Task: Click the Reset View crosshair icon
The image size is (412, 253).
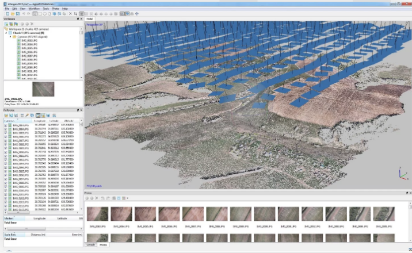Action: pos(137,14)
